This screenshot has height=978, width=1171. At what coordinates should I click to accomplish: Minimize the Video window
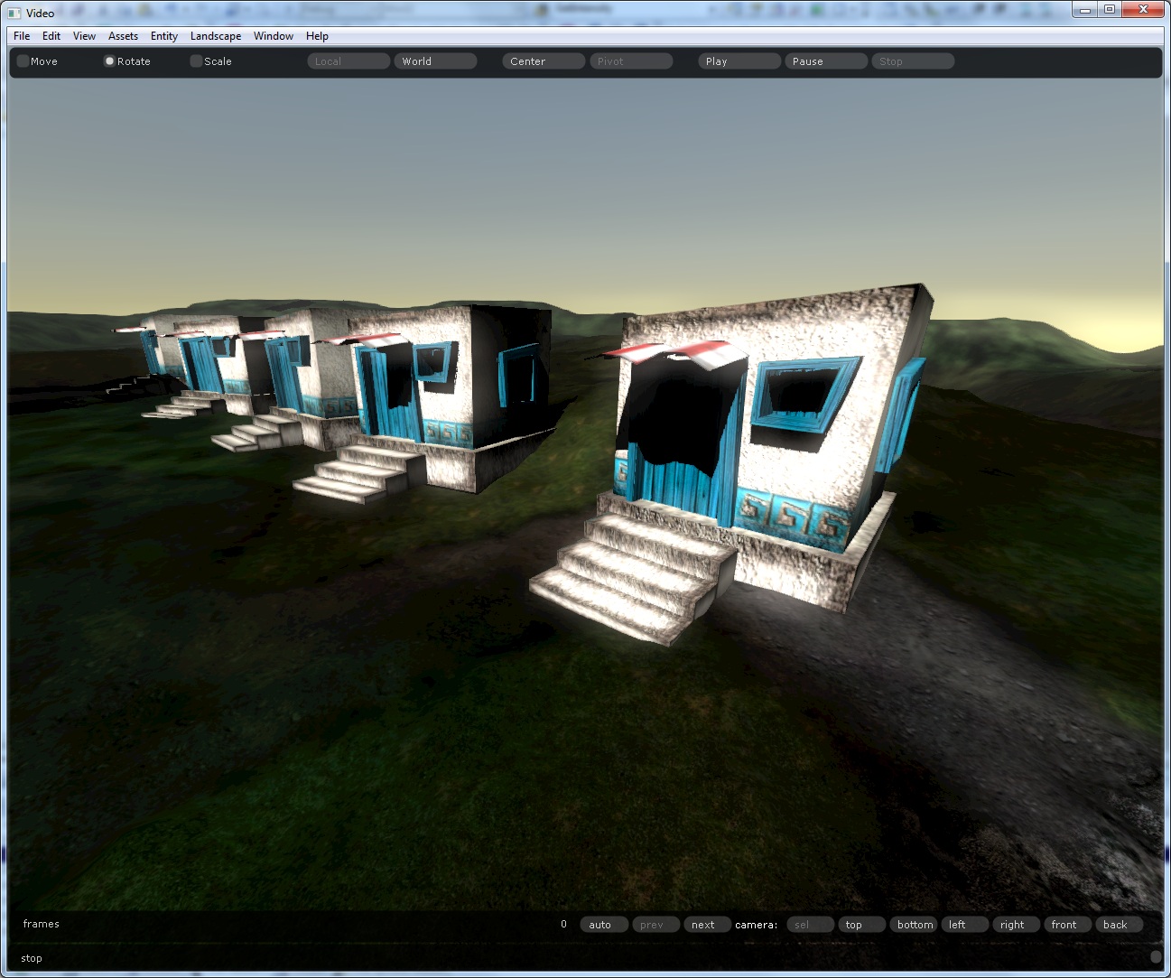pos(1085,9)
